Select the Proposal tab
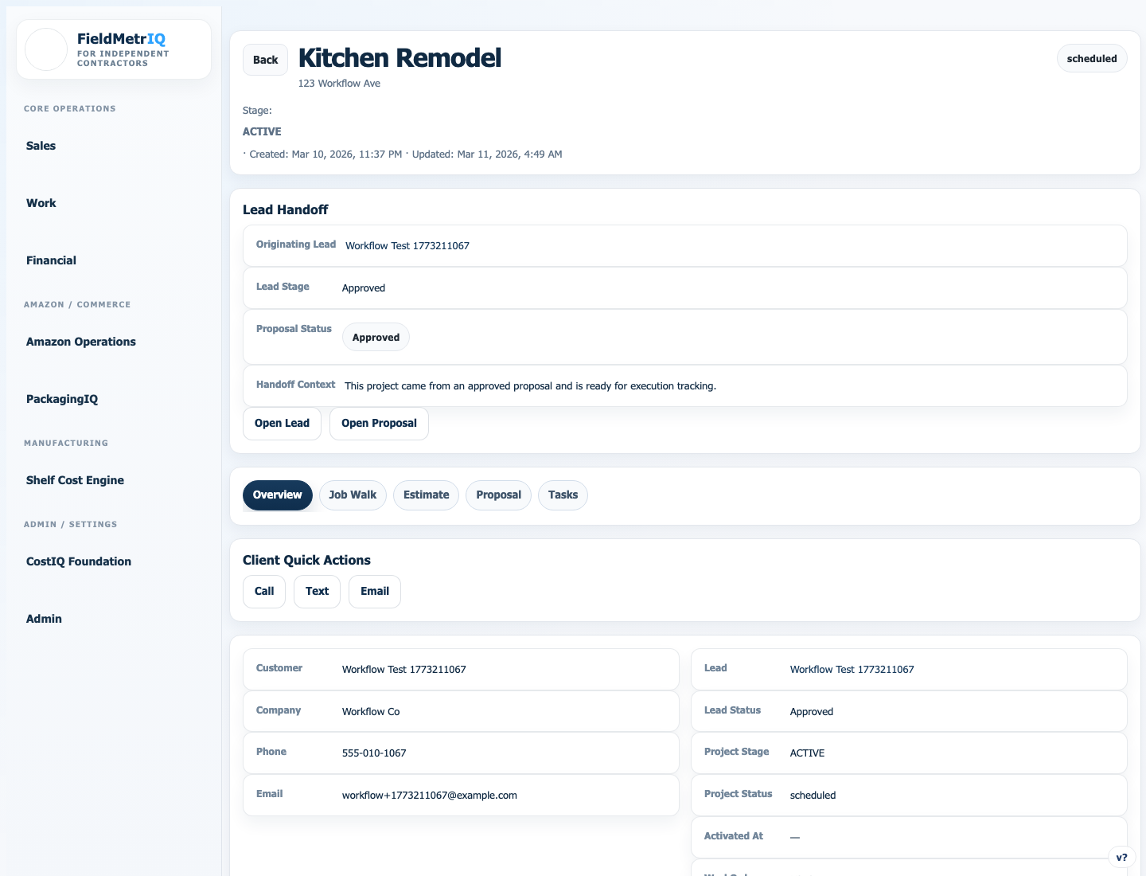Screen dimensions: 1146x876 [498, 495]
